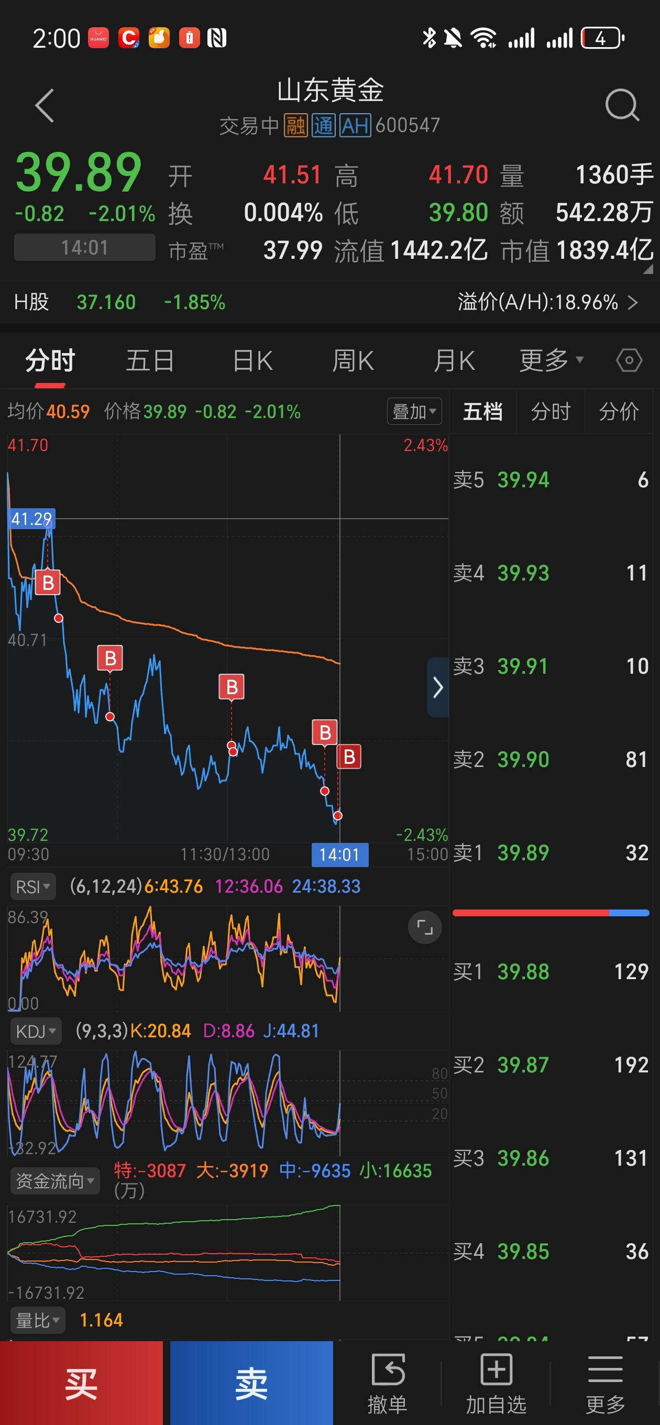Open chart settings hexagon icon

pos(629,360)
